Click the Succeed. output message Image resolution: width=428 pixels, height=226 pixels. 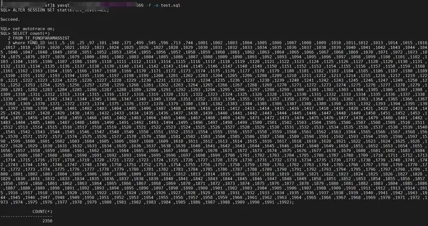pos(10,20)
